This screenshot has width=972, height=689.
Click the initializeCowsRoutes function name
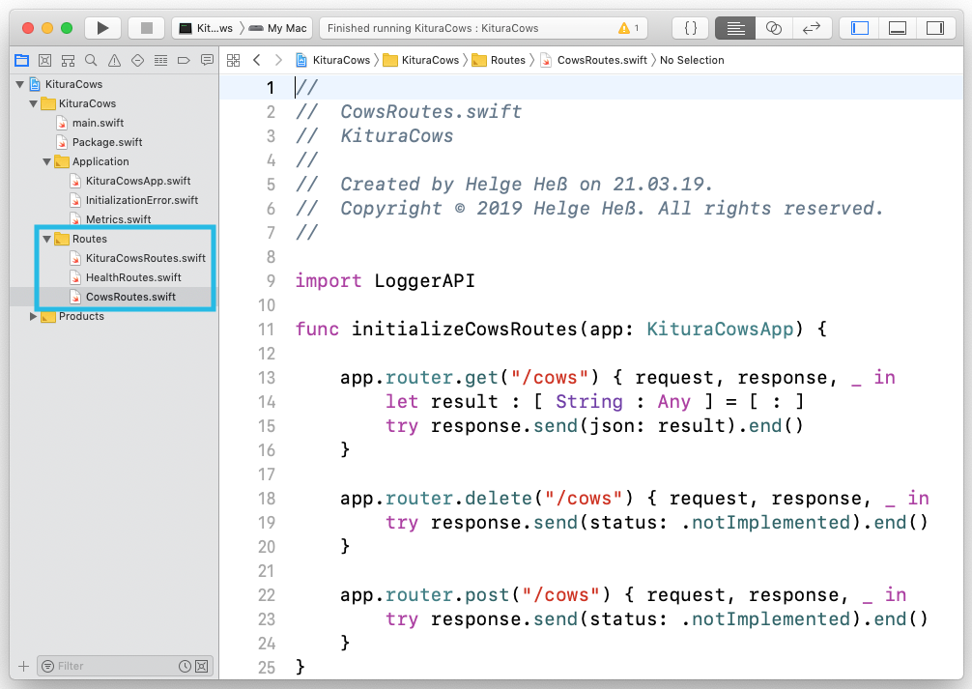coord(465,330)
